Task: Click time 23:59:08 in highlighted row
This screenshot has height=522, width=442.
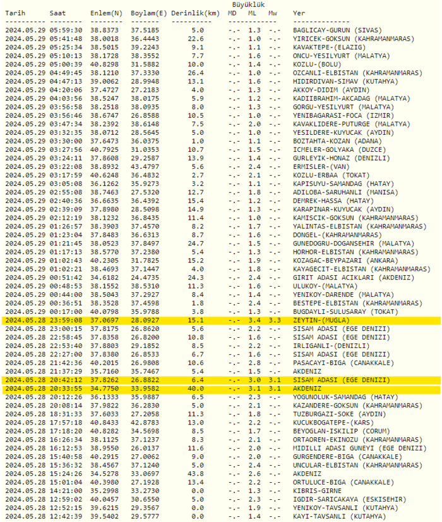Action: 66,320
